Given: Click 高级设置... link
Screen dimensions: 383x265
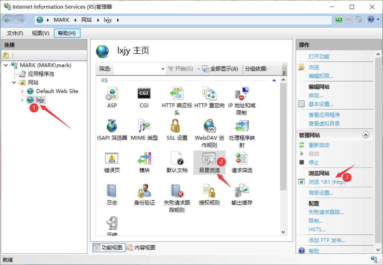Looking at the screenshot, I should tap(321, 193).
